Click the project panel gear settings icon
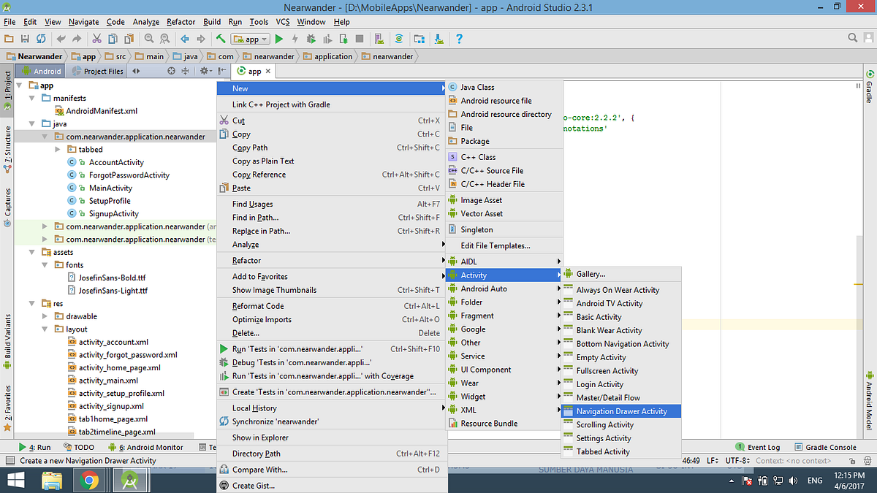 (205, 71)
